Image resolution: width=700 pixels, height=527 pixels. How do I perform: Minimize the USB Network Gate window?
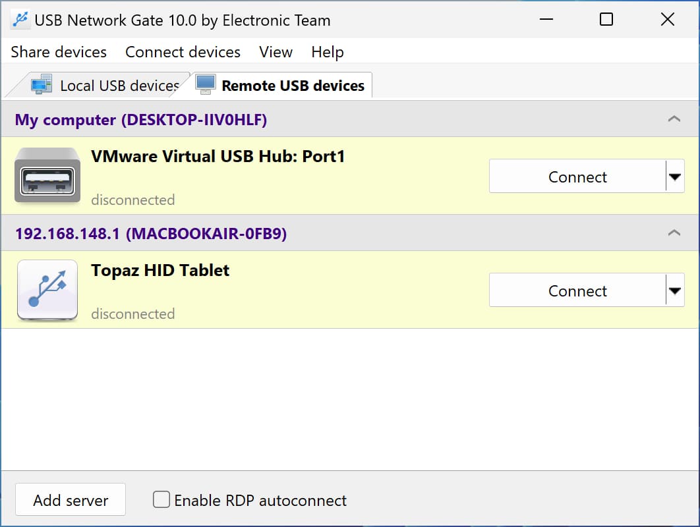pos(546,19)
